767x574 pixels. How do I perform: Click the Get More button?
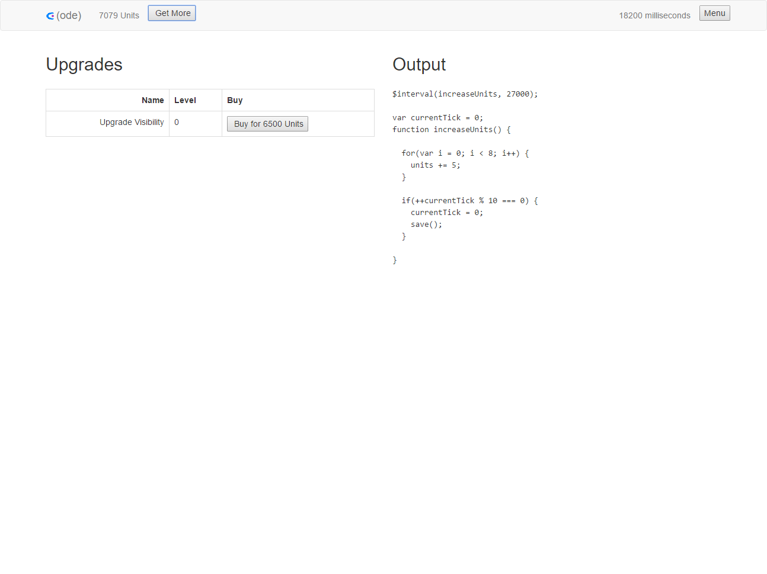click(172, 13)
